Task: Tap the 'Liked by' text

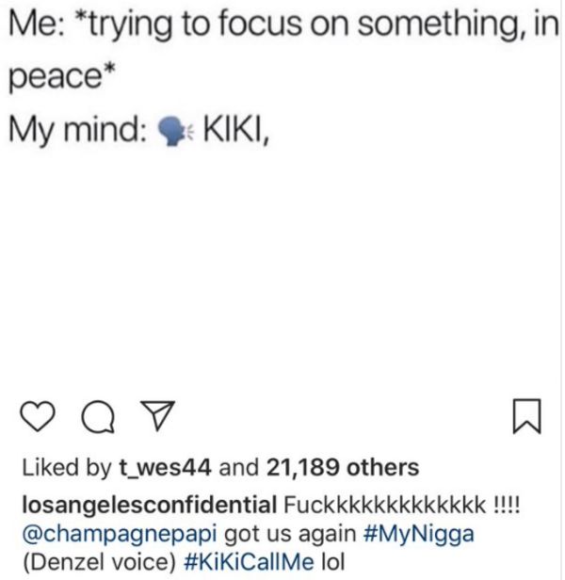Action: (x=67, y=468)
